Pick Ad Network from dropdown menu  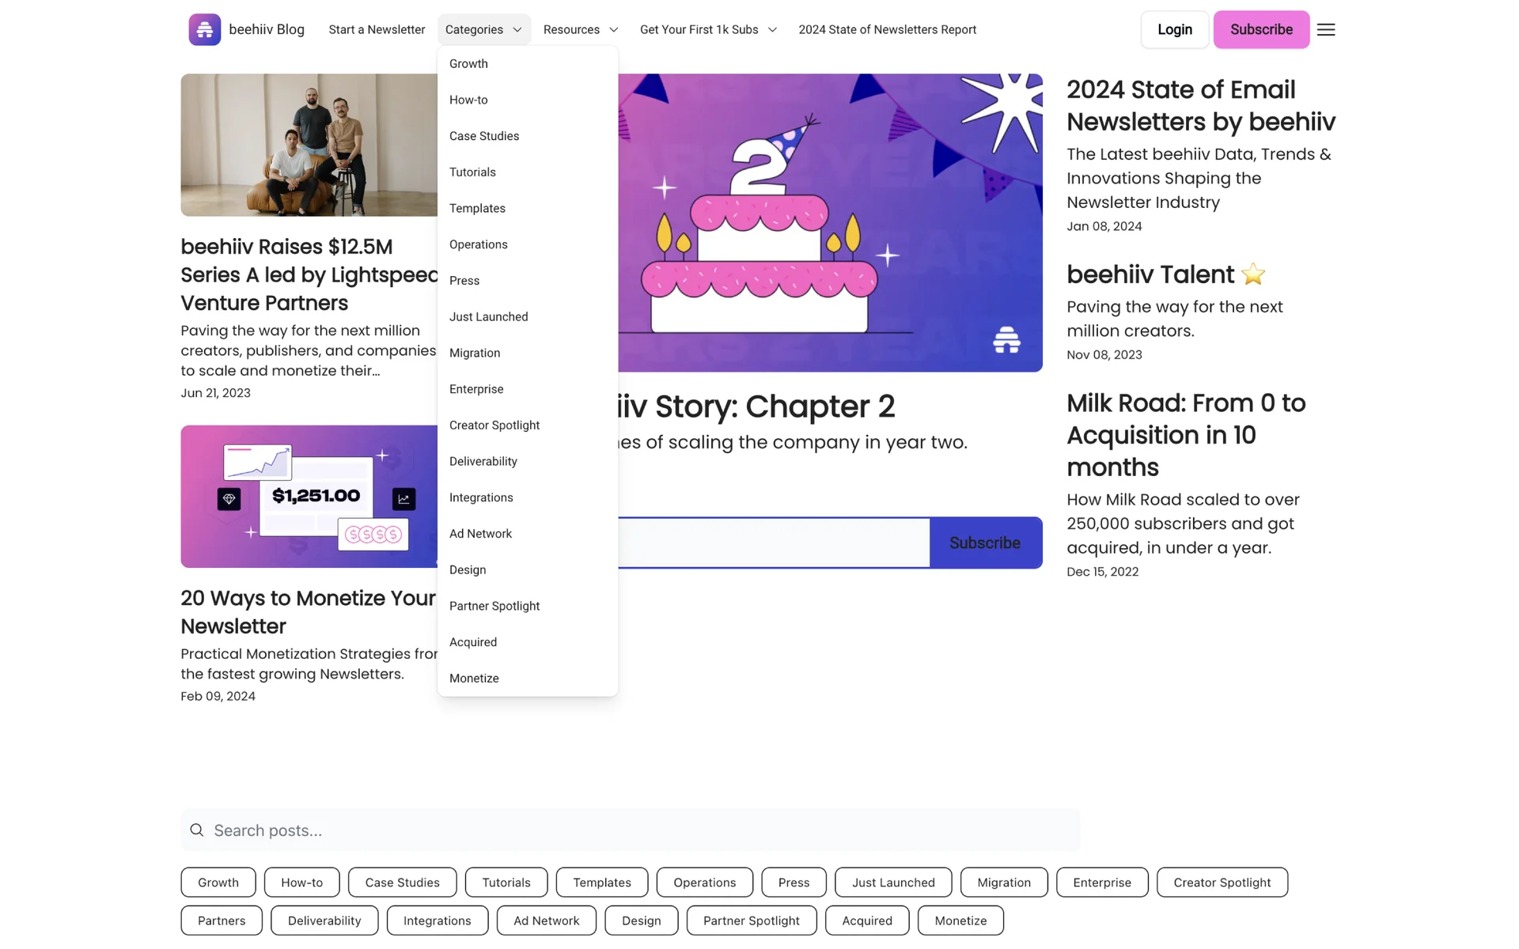tap(480, 534)
